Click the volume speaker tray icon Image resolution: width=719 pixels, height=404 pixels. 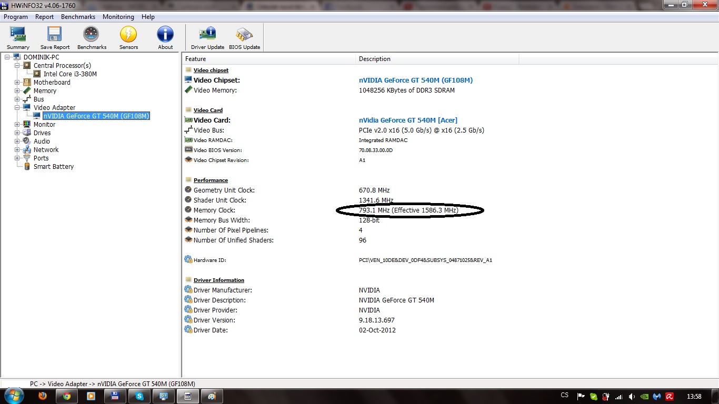pyautogui.click(x=632, y=396)
